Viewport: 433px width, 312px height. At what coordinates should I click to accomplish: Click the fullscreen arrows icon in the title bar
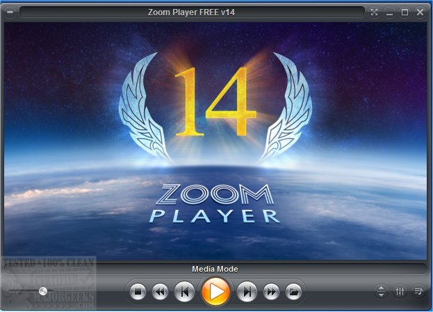click(x=374, y=12)
